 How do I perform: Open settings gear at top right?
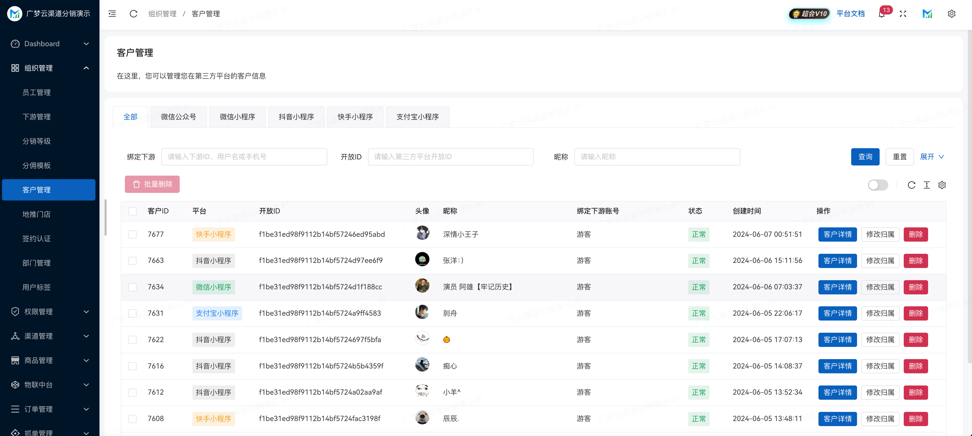(952, 14)
